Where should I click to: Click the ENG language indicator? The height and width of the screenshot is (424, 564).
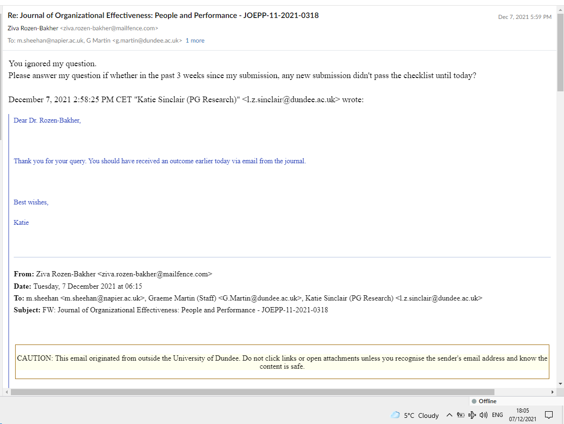[x=497, y=415]
